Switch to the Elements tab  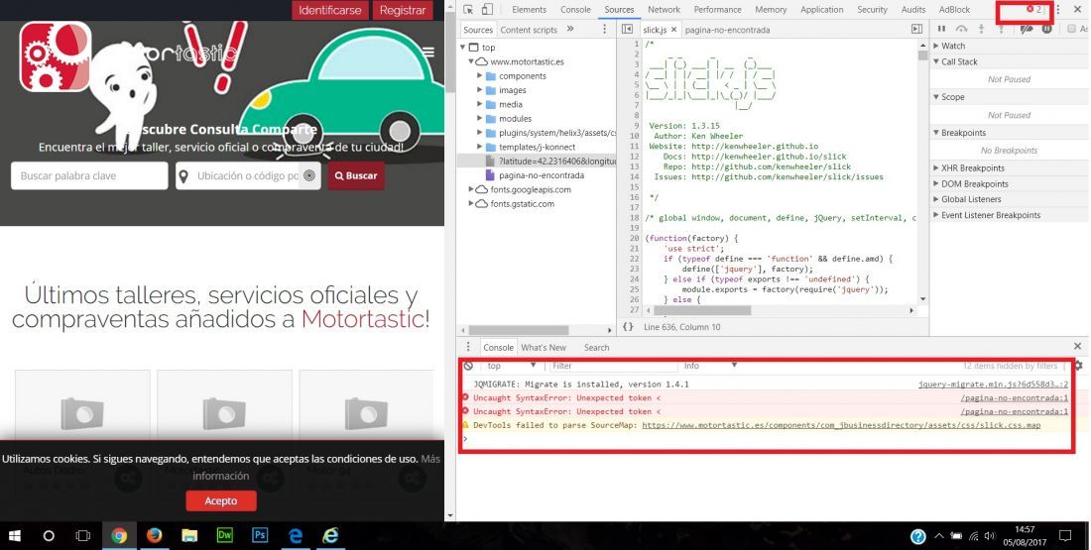click(x=530, y=10)
